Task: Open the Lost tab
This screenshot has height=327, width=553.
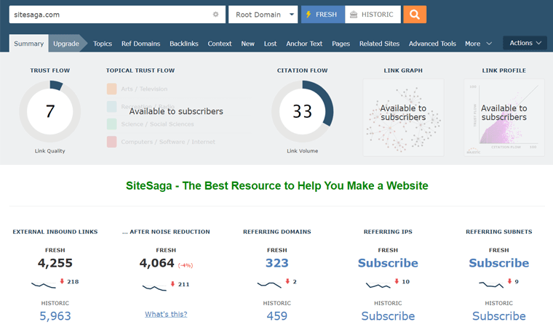Action: pyautogui.click(x=270, y=44)
